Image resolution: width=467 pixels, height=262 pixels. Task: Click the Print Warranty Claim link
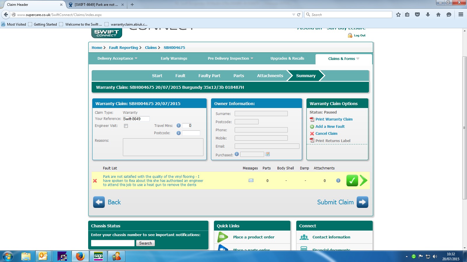pyautogui.click(x=334, y=119)
